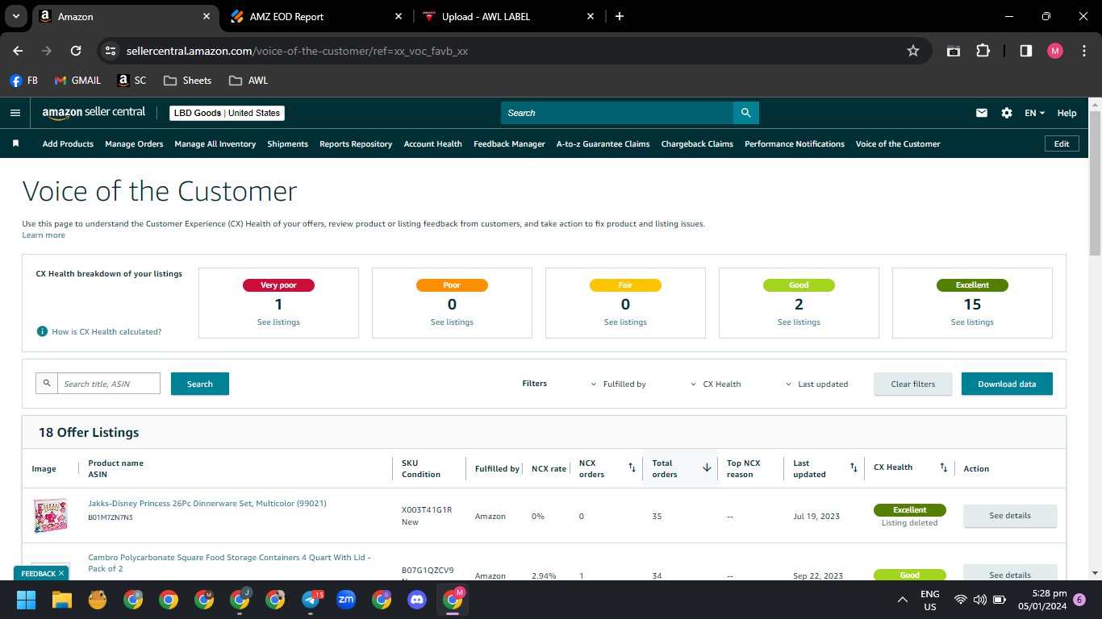Open Zoom from the taskbar
This screenshot has height=619, width=1102.
tap(346, 600)
